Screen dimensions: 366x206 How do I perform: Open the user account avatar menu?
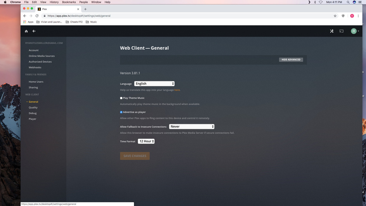pyautogui.click(x=355, y=31)
